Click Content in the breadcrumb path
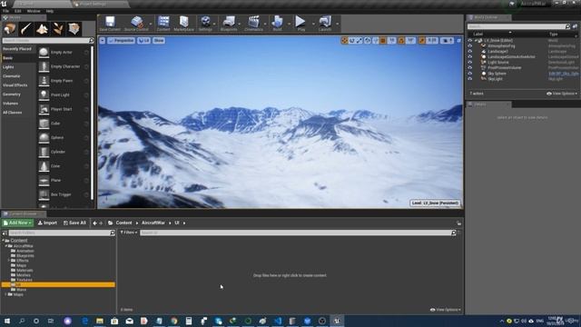The image size is (581, 327). [123, 223]
